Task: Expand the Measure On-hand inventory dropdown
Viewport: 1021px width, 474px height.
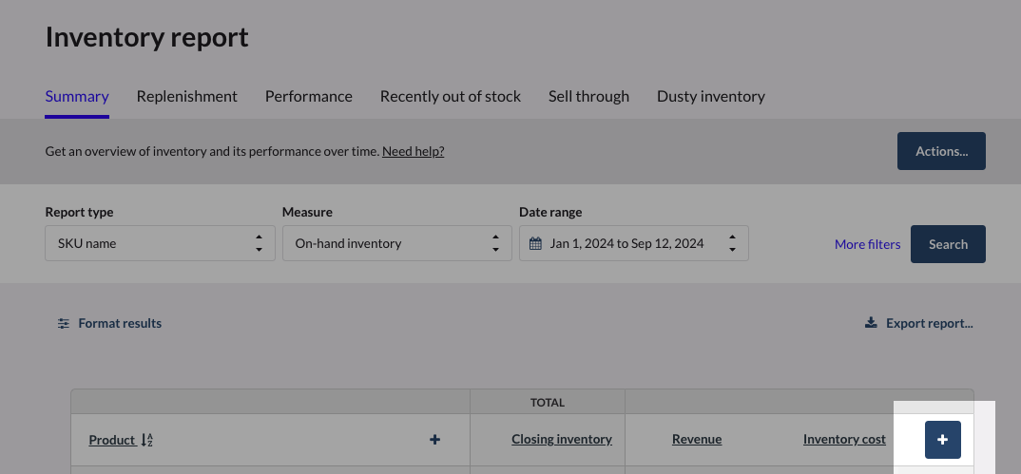Action: point(395,243)
